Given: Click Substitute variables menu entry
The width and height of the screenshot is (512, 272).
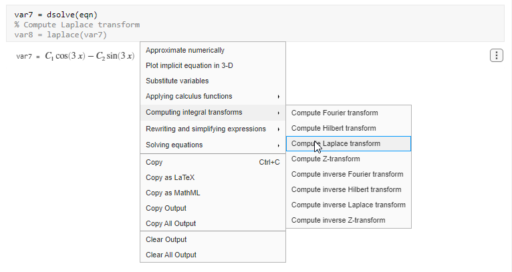Looking at the screenshot, I should pos(177,81).
